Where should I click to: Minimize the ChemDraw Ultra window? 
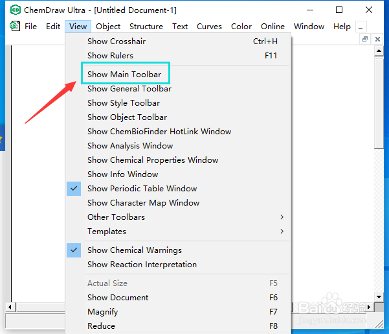click(310, 10)
